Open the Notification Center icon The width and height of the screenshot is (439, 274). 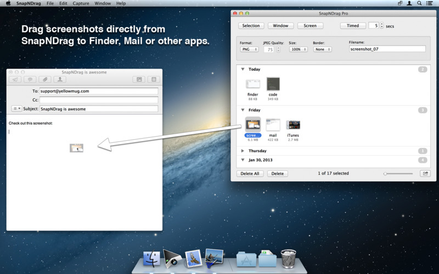[429, 3]
